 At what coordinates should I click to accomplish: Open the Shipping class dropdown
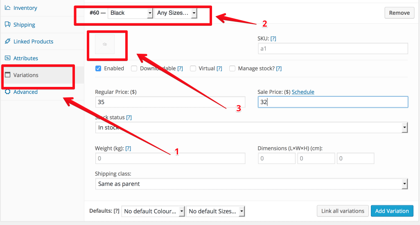(x=251, y=184)
